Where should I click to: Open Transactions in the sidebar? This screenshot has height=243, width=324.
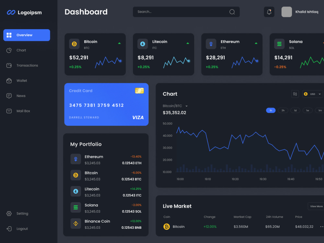[x=27, y=65]
